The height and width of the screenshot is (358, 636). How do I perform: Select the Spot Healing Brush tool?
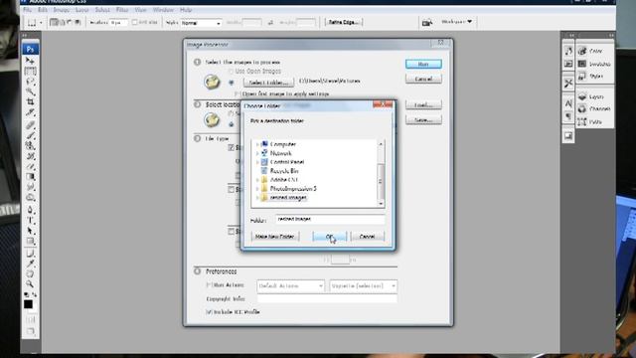click(x=30, y=125)
